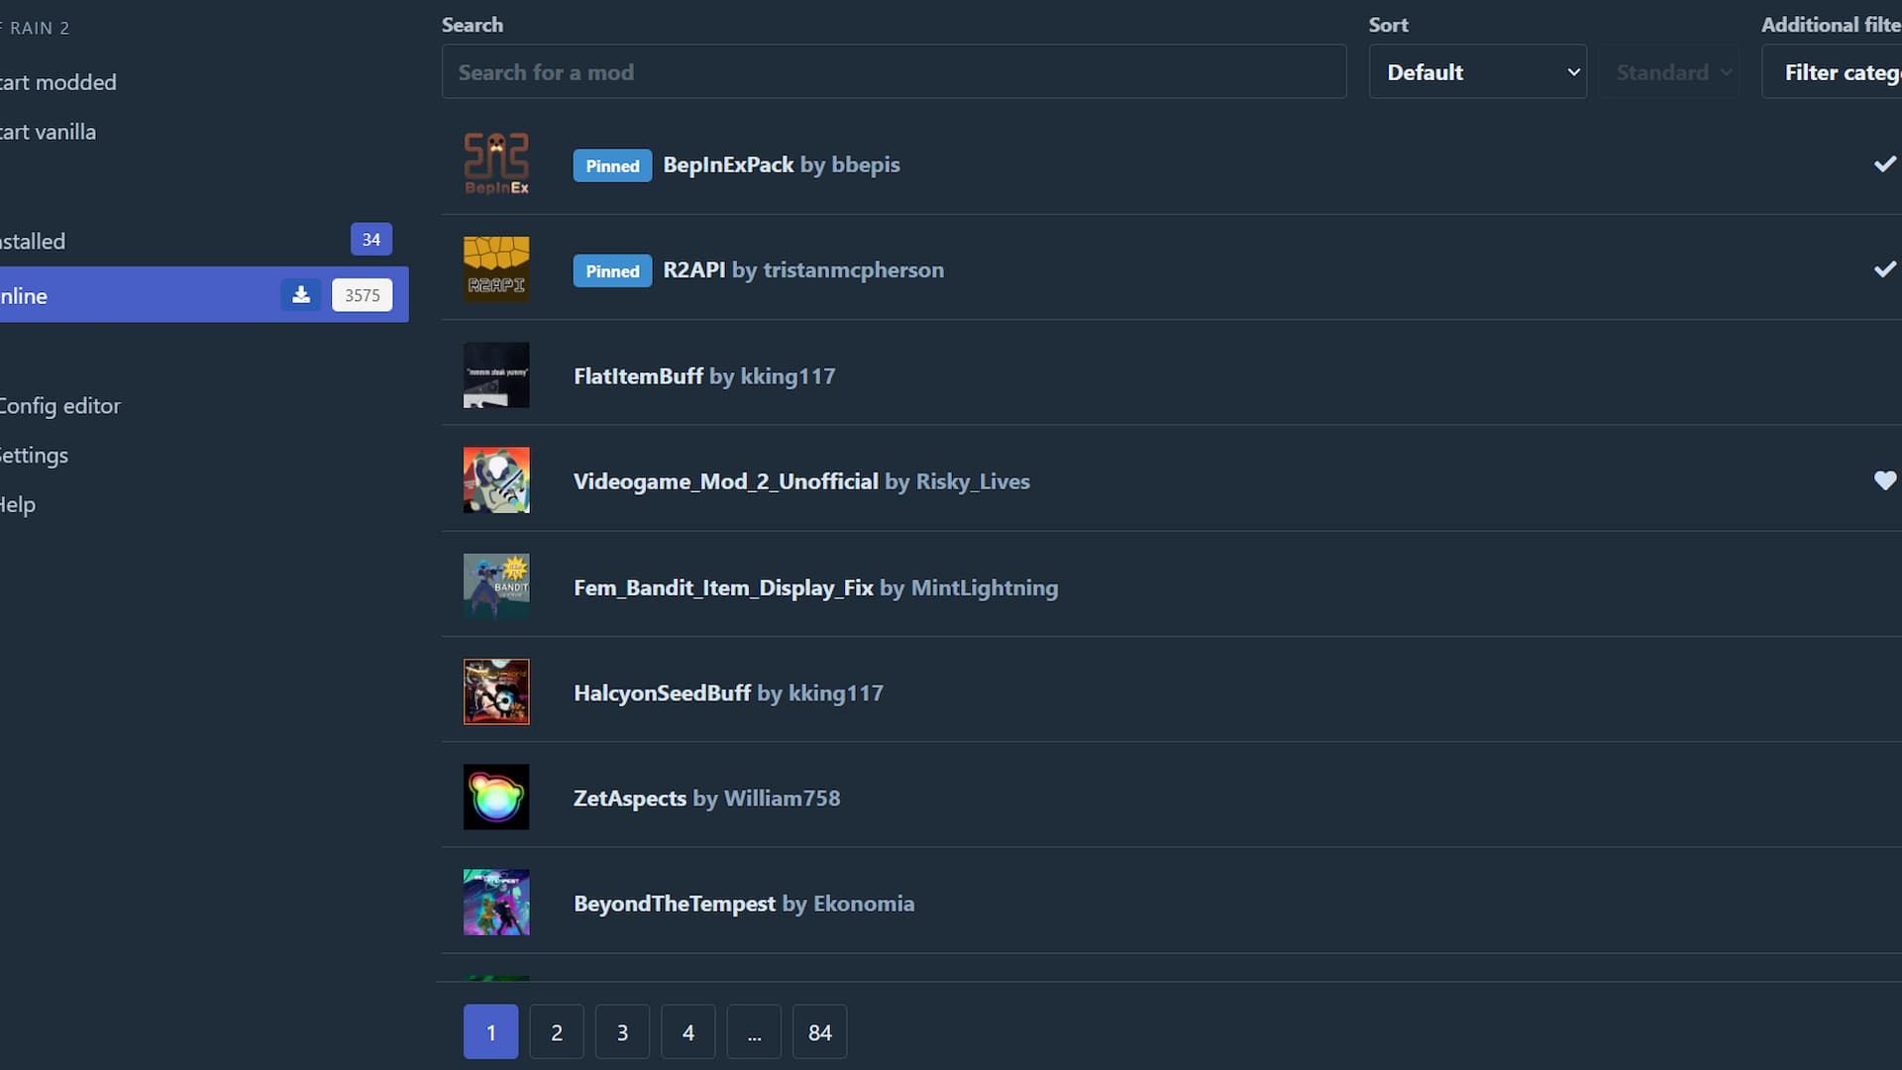
Task: Check the R2API installed checkmark
Action: (x=1886, y=267)
